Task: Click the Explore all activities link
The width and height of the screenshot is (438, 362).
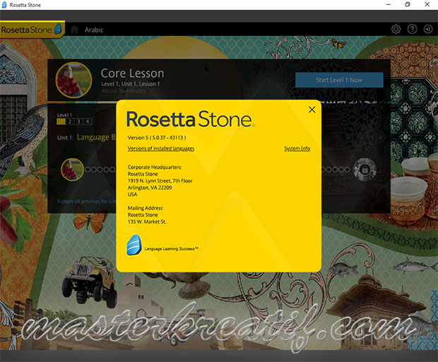Action: pyautogui.click(x=87, y=201)
